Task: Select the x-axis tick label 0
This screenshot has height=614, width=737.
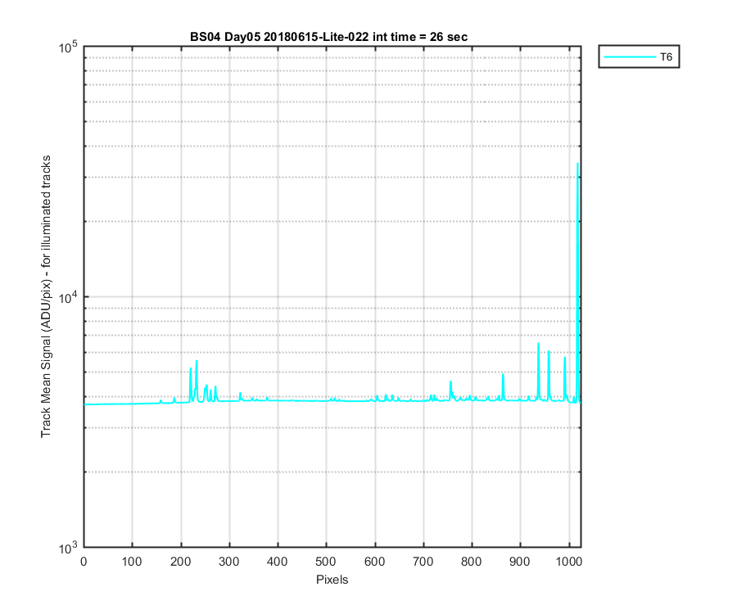Action: point(84,562)
